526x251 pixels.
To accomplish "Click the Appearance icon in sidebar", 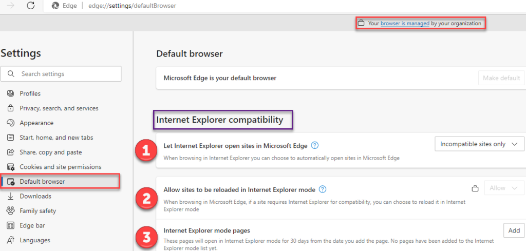I will click(10, 123).
